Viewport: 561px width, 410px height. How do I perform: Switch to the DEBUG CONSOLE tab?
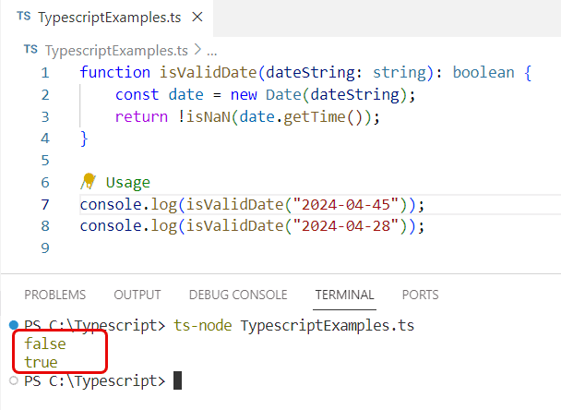238,295
